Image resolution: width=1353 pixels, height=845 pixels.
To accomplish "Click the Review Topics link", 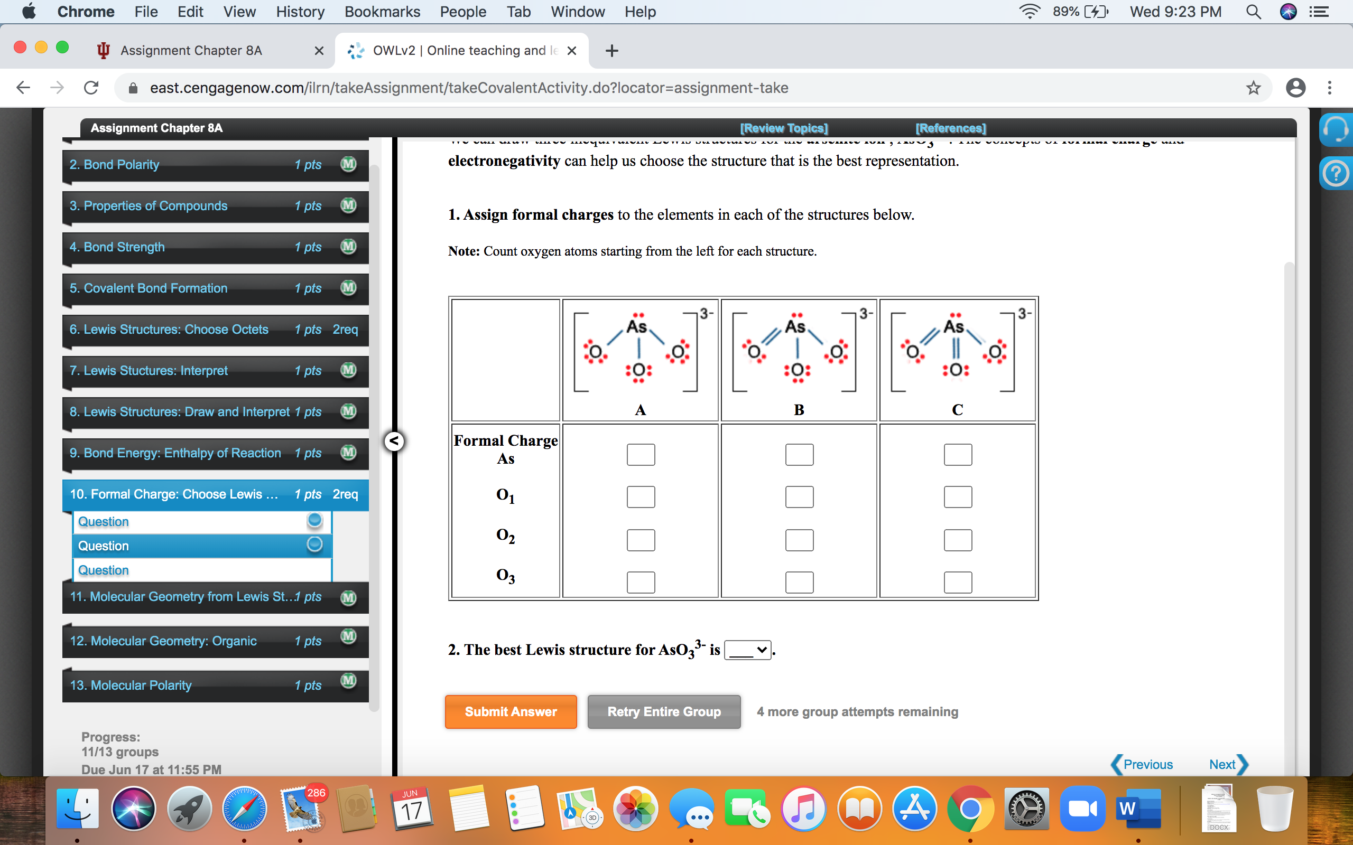I will pos(784,128).
